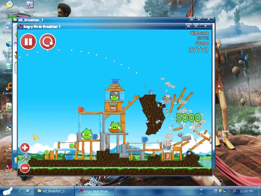Click the security shield tray icon
This screenshot has height=196, width=261.
point(220,191)
